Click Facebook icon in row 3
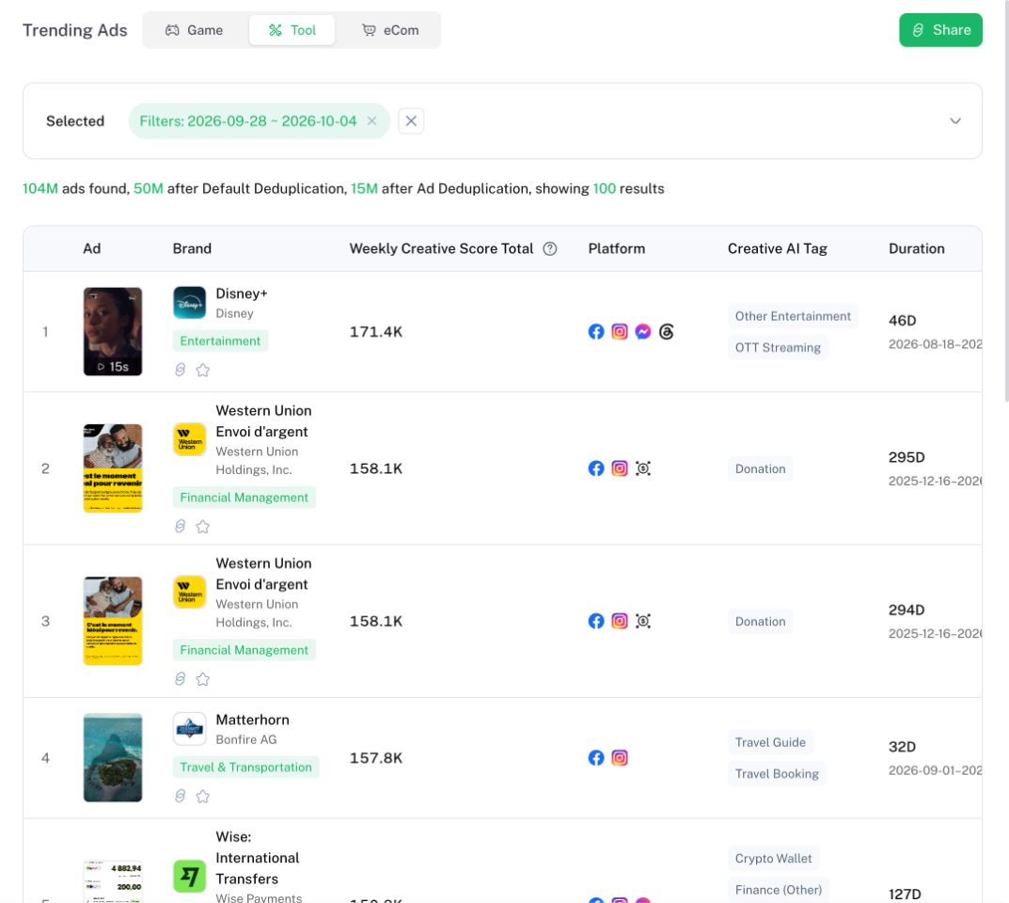This screenshot has height=903, width=1009. pos(596,621)
